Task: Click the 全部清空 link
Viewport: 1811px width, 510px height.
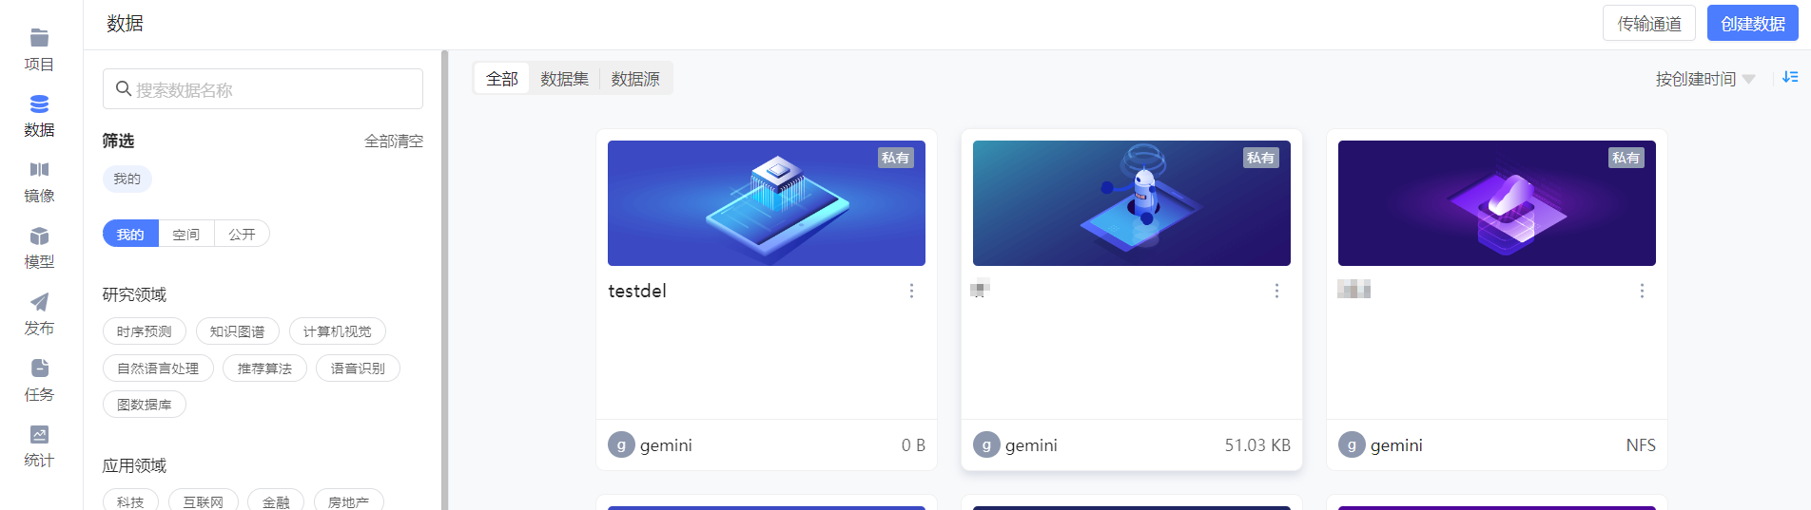Action: tap(394, 141)
